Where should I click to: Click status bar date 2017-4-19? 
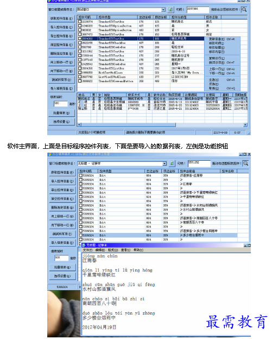click(x=220, y=133)
